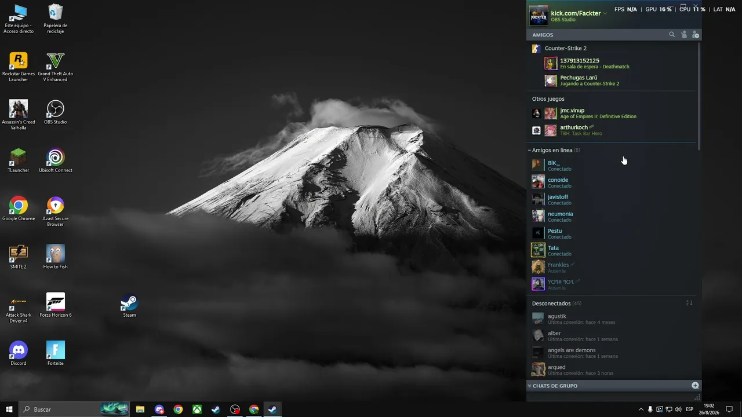742x417 pixels.
Task: Click the Counter-Strike 2 game icon in friends list
Action: 536,48
